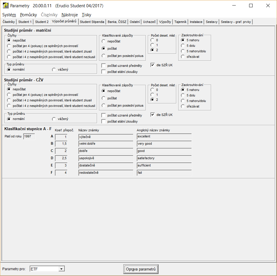The image size is (277, 276).
Task: Click the English name field containing excellent
Action: 164,137
